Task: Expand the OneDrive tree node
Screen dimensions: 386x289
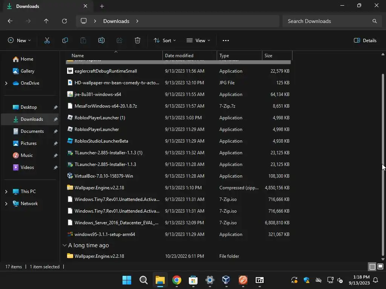Action: point(6,83)
